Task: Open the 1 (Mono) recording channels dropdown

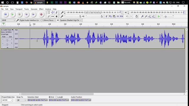Action: [49, 20]
